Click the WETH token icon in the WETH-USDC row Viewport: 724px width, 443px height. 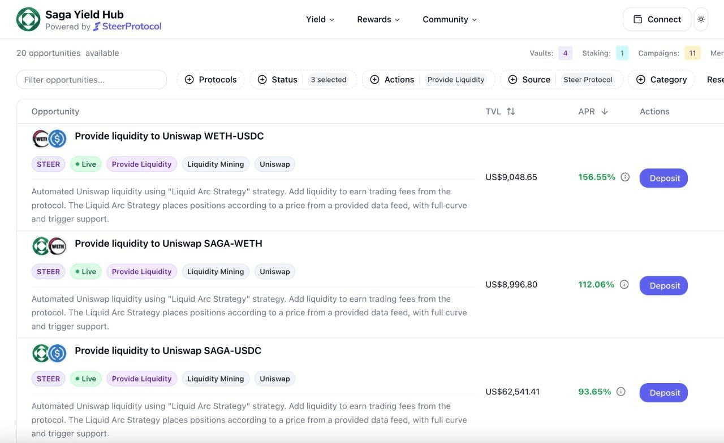[x=41, y=138]
